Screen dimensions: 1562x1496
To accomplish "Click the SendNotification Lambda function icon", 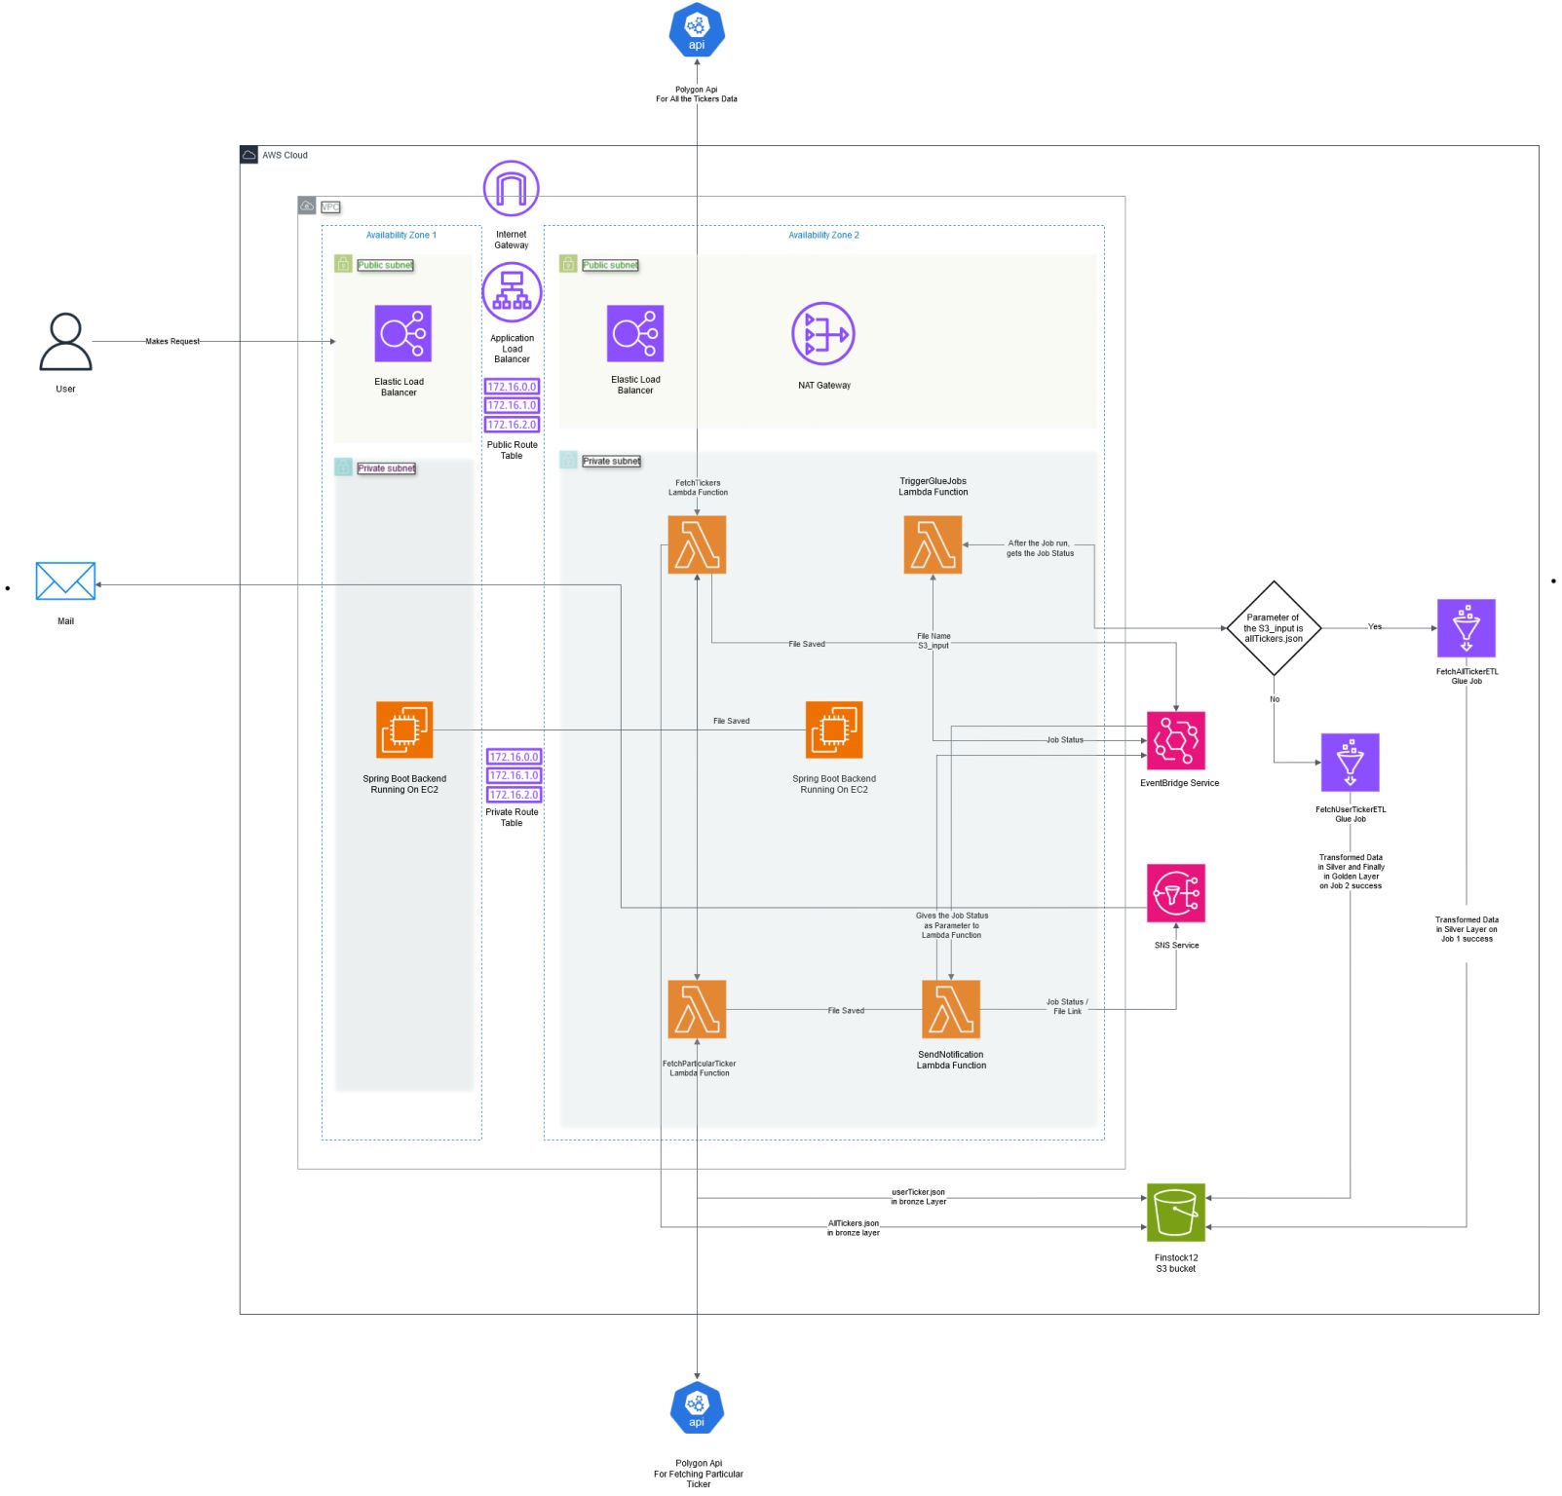I will click(951, 1010).
